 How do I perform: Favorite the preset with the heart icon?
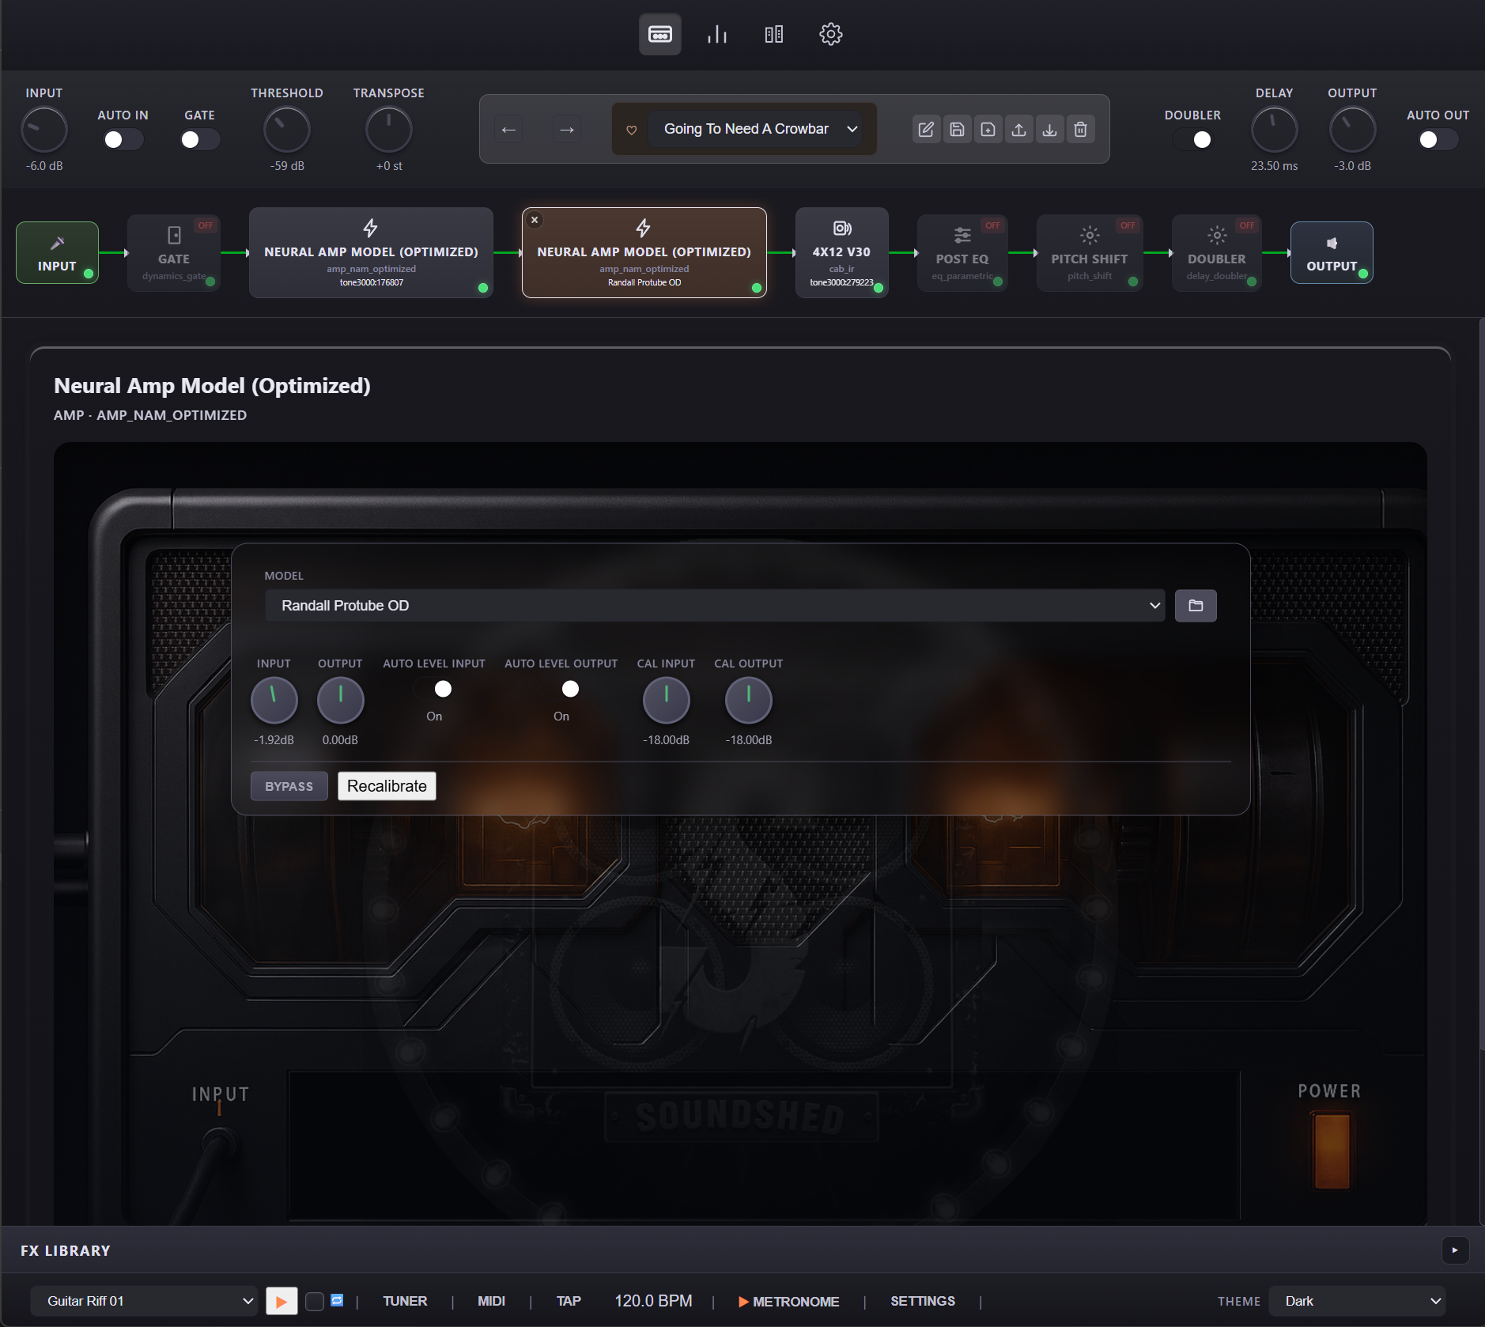pyautogui.click(x=632, y=129)
